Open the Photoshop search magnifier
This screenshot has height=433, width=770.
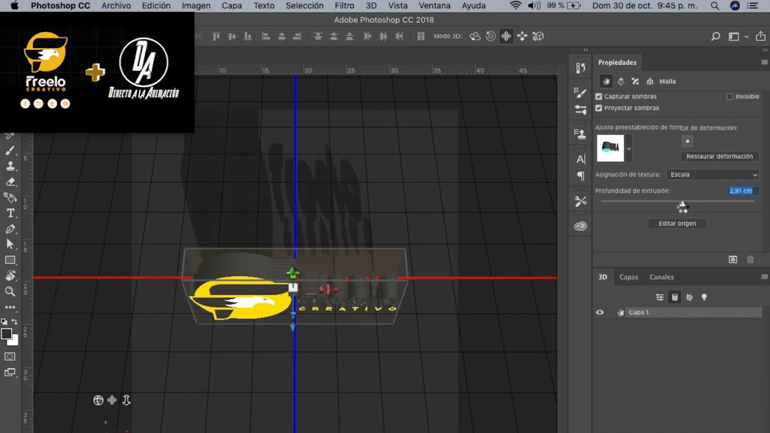point(715,37)
